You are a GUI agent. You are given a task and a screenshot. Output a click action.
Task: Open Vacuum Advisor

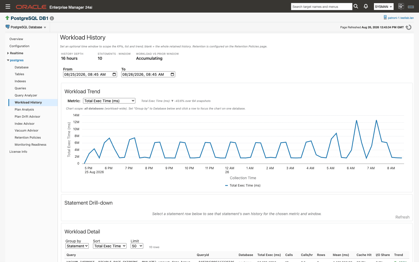click(26, 130)
